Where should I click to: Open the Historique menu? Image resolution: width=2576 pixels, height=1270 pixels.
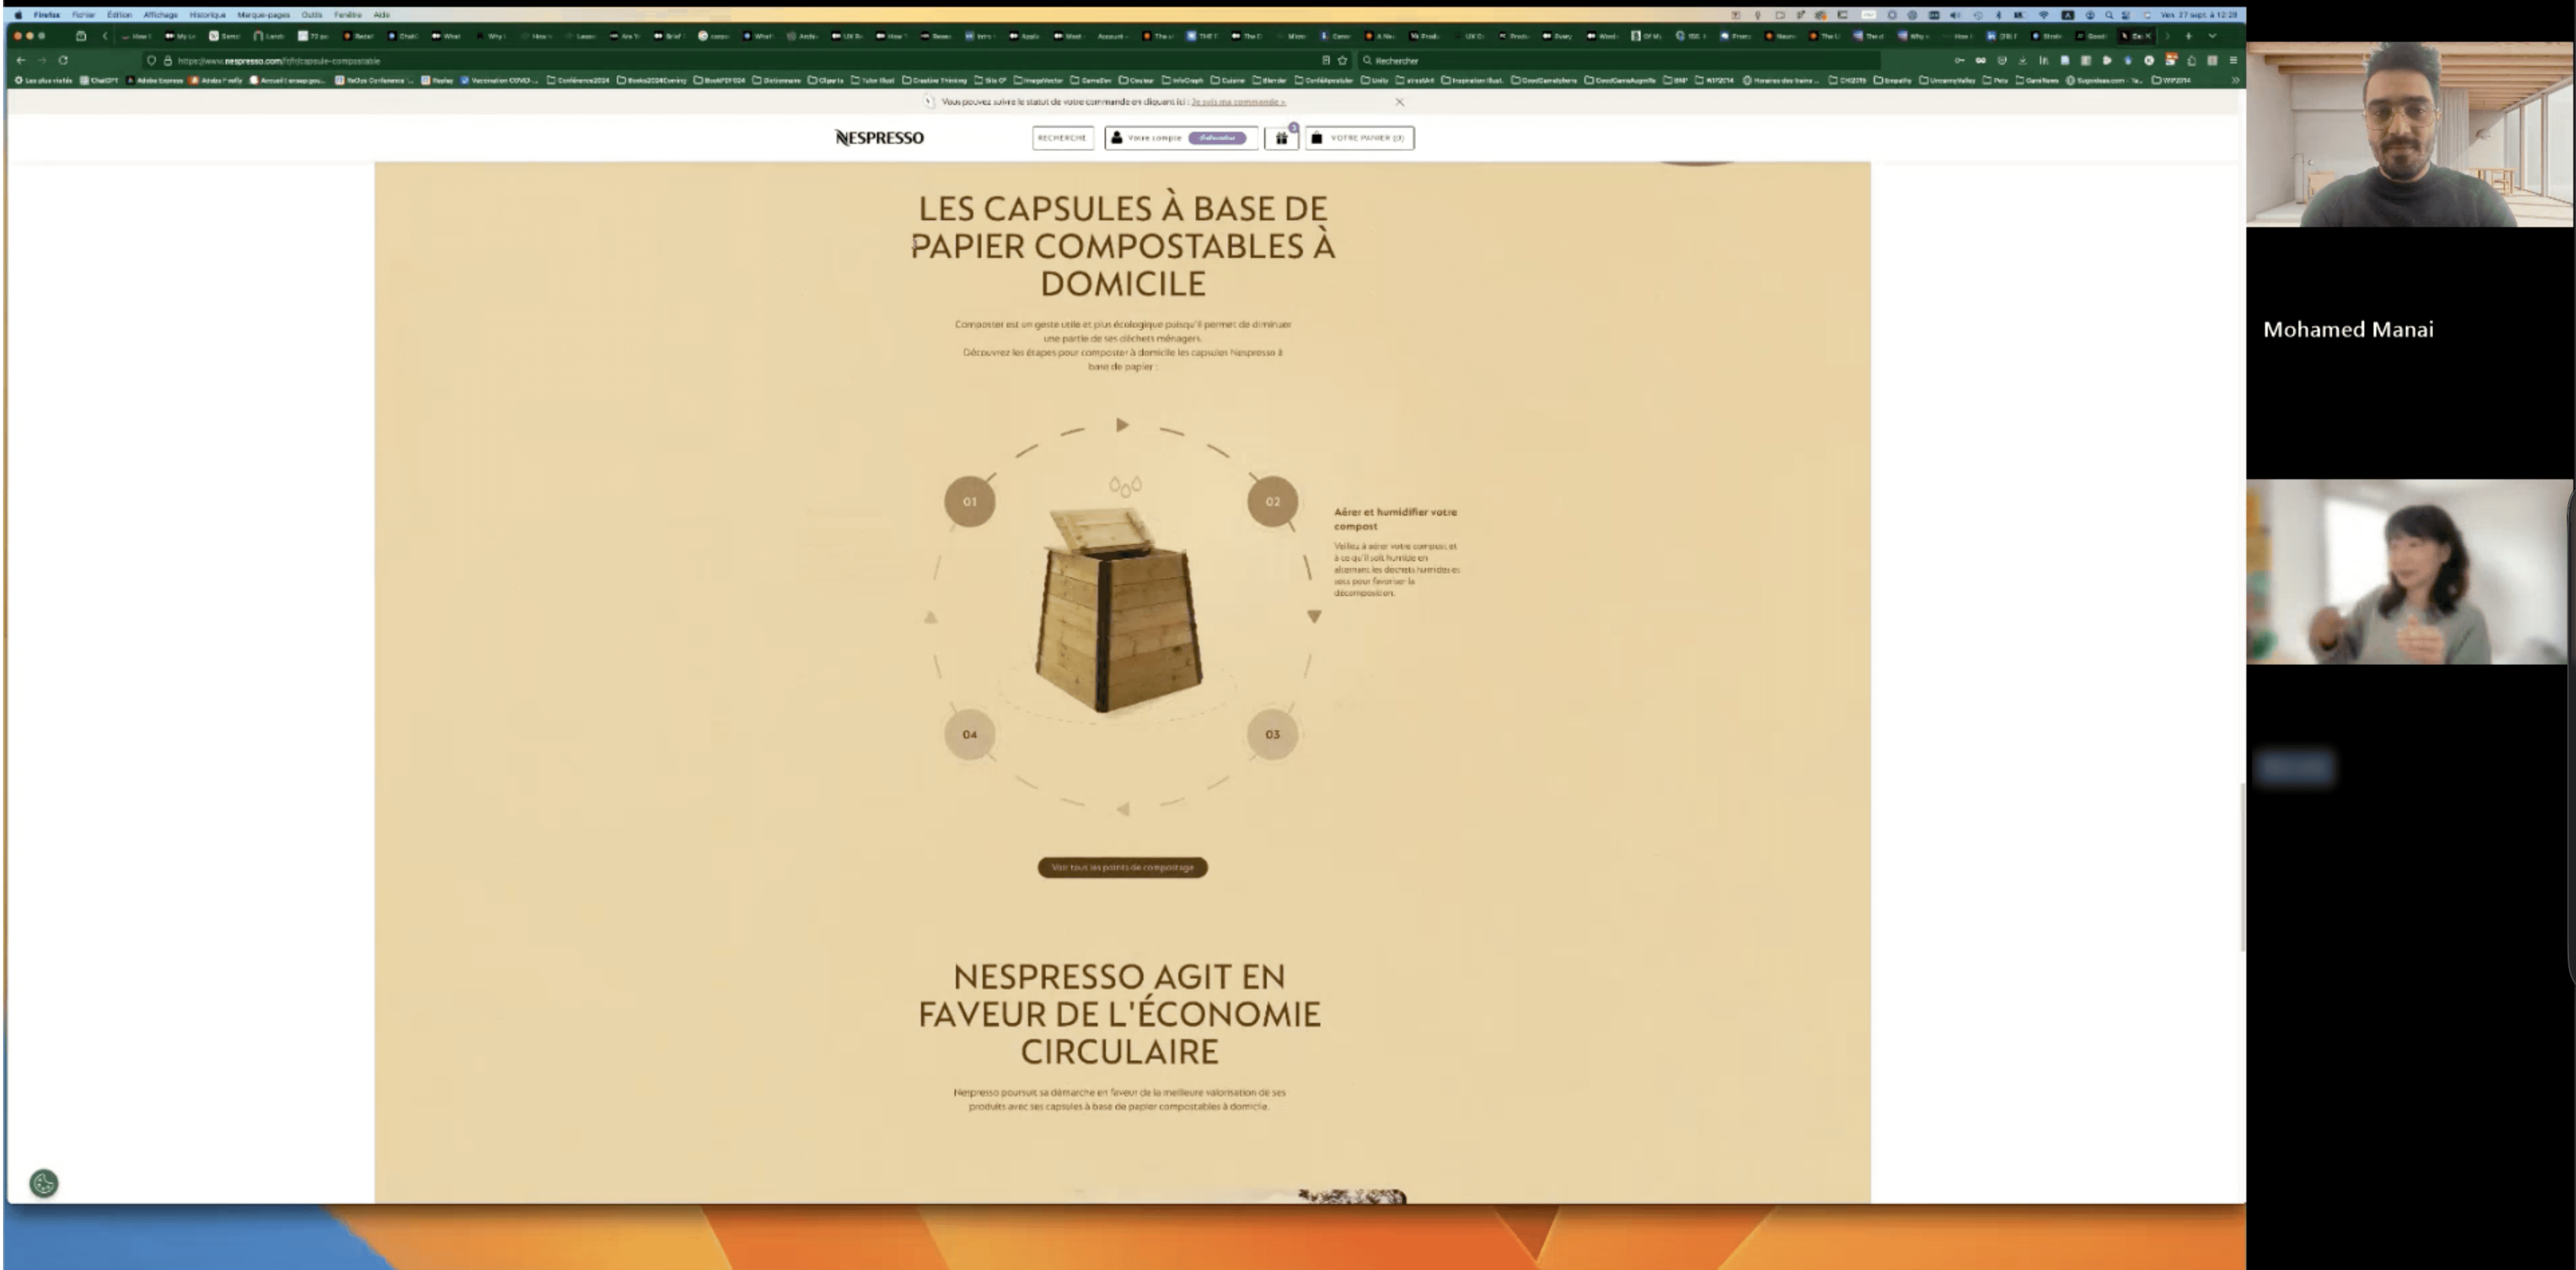point(207,15)
